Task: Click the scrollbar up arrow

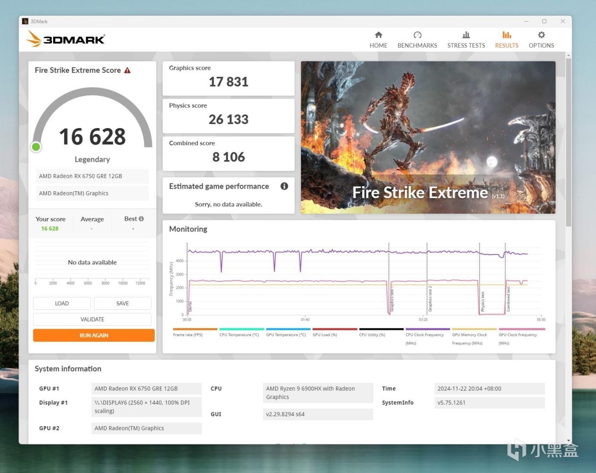Action: click(x=568, y=55)
